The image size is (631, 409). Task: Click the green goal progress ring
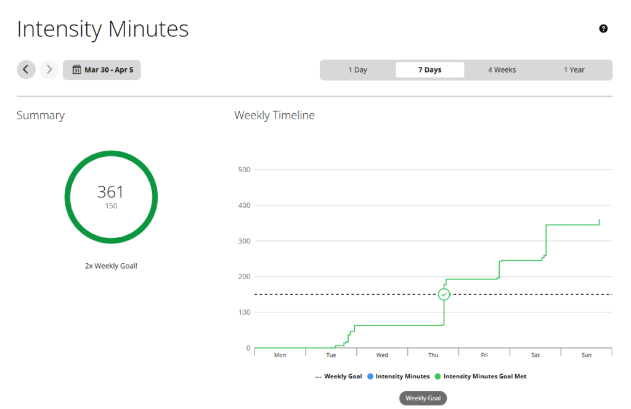click(111, 153)
